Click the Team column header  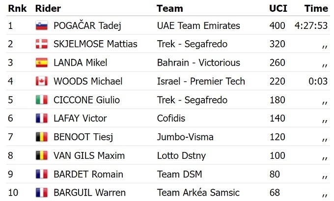pos(170,8)
